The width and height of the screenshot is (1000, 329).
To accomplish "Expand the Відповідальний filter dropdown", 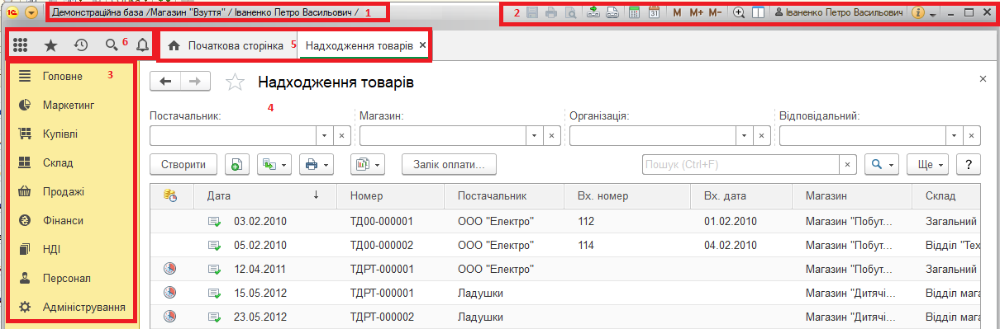I will pos(955,135).
